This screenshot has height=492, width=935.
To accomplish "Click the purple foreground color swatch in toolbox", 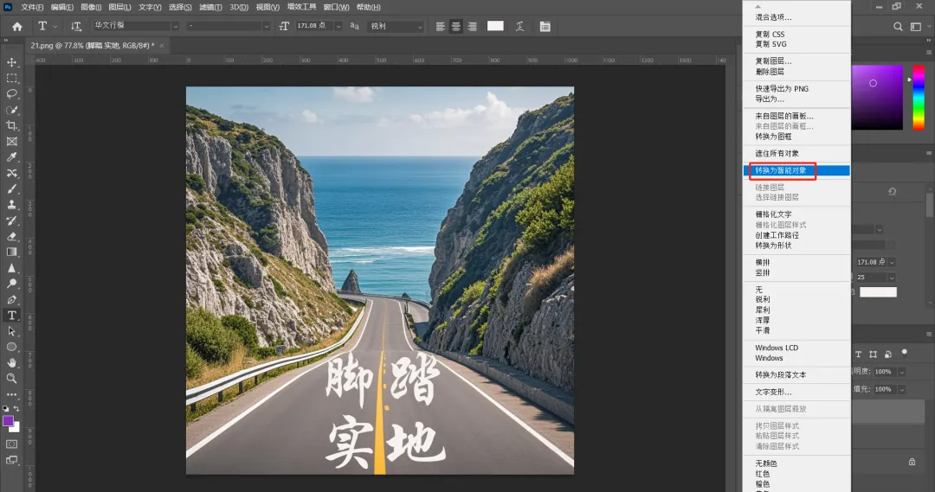I will click(9, 421).
